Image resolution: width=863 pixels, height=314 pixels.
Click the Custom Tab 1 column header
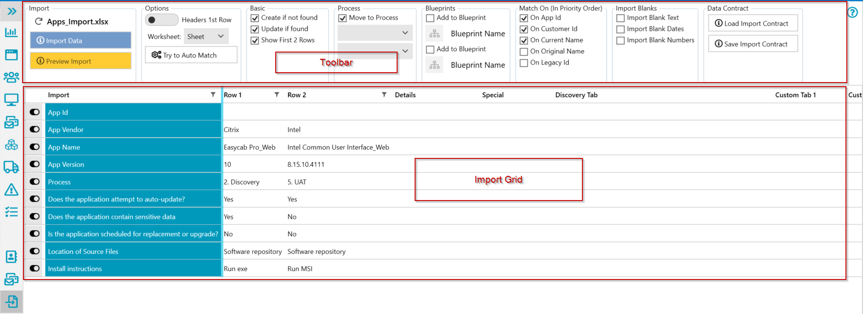pos(796,95)
